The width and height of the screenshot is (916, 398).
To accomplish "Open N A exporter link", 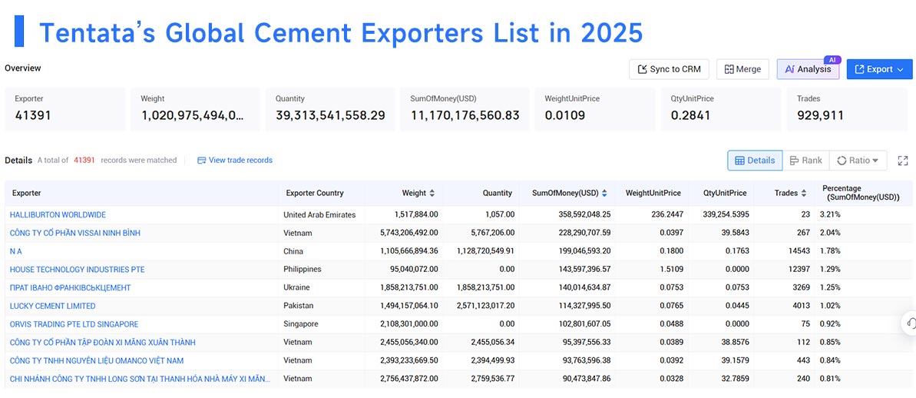I will (16, 250).
